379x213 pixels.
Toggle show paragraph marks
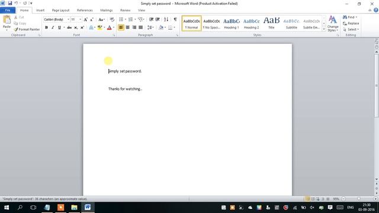pyautogui.click(x=175, y=20)
